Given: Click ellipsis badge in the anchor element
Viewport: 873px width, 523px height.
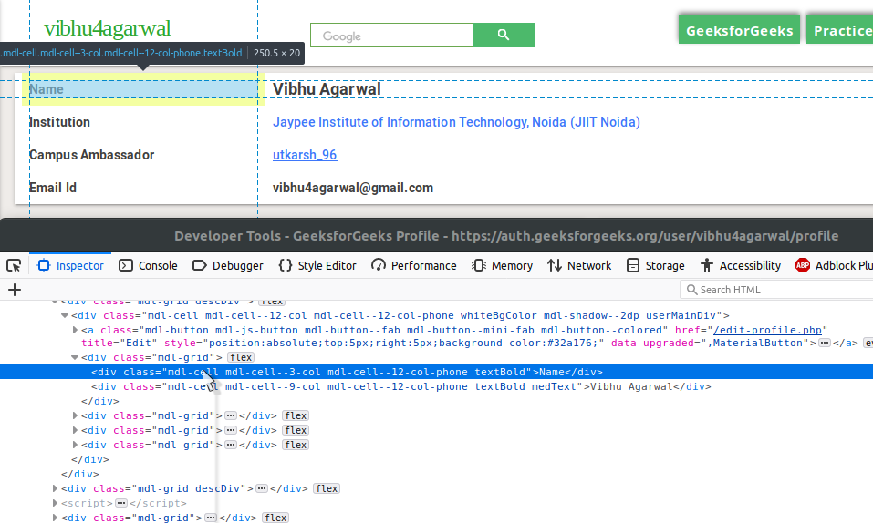Looking at the screenshot, I should tap(825, 343).
